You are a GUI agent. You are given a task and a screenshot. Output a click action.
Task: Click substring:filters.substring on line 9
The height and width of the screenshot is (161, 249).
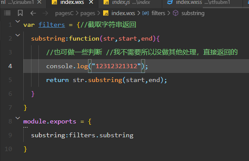[82, 135]
